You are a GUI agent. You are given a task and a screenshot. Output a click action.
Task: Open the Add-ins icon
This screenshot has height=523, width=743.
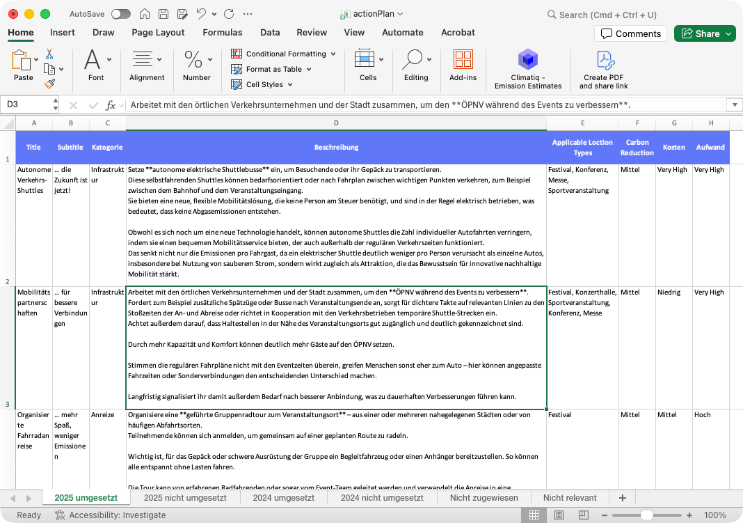click(463, 65)
